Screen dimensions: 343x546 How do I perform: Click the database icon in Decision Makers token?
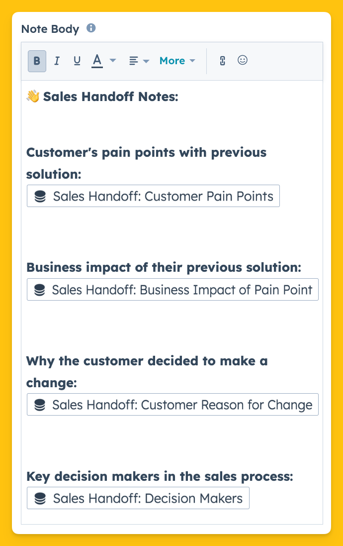[x=40, y=498]
